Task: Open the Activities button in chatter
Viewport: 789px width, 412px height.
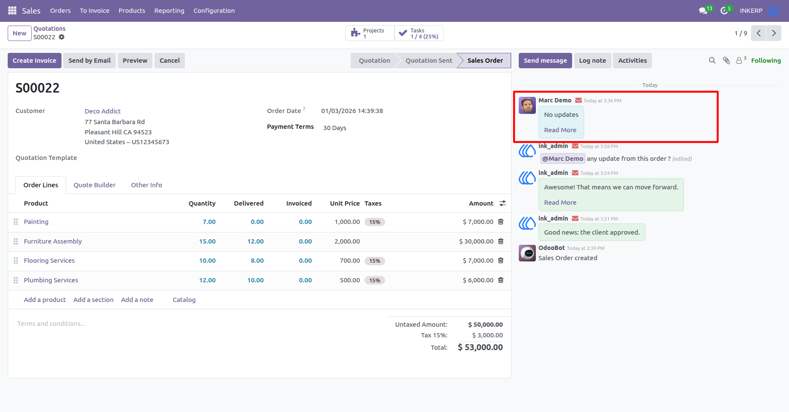Action: [x=632, y=61]
